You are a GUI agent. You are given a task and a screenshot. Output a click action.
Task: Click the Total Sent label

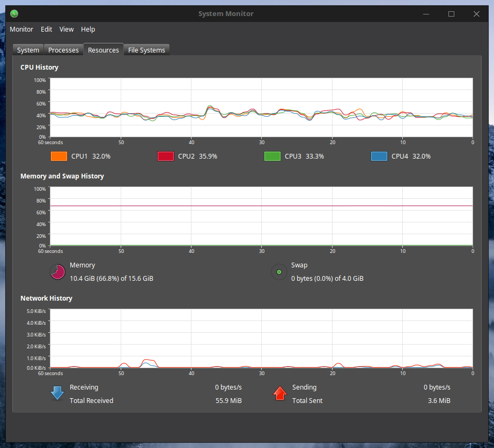coord(307,400)
